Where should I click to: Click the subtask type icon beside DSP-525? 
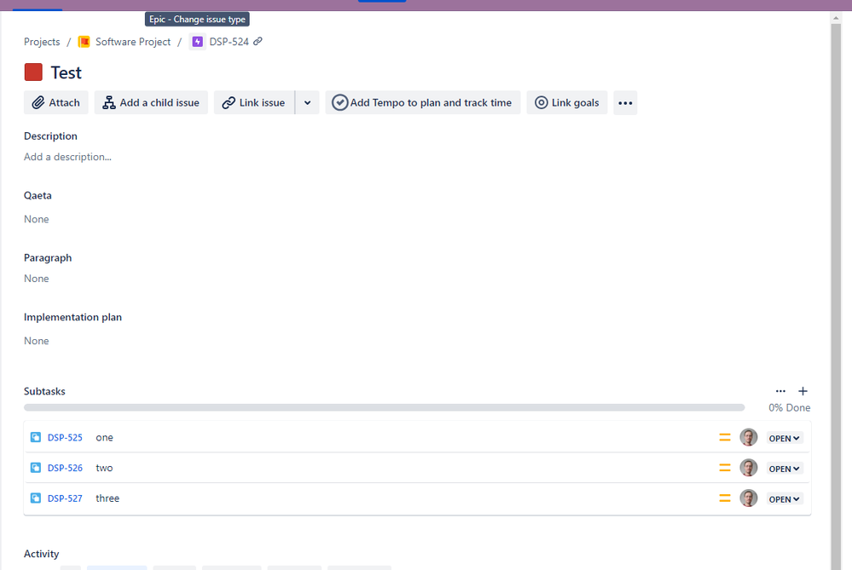pyautogui.click(x=34, y=437)
